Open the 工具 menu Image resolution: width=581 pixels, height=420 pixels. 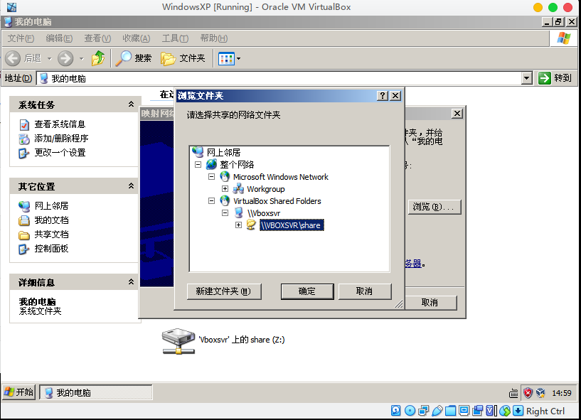coord(176,38)
